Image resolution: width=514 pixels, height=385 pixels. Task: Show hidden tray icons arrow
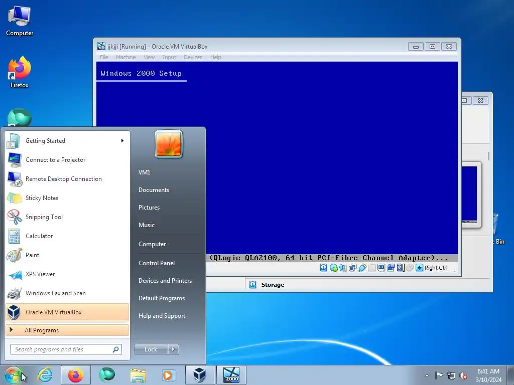point(427,375)
